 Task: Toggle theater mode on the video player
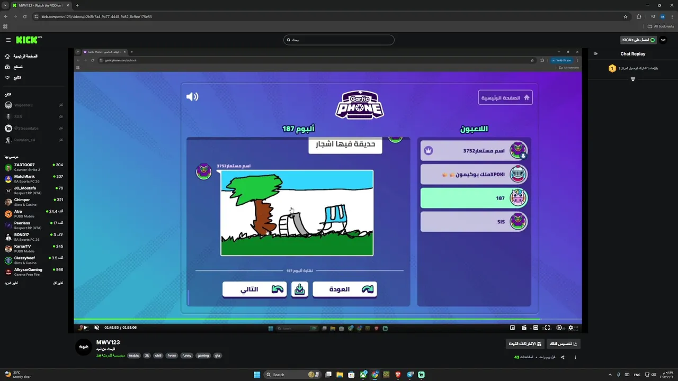click(536, 328)
